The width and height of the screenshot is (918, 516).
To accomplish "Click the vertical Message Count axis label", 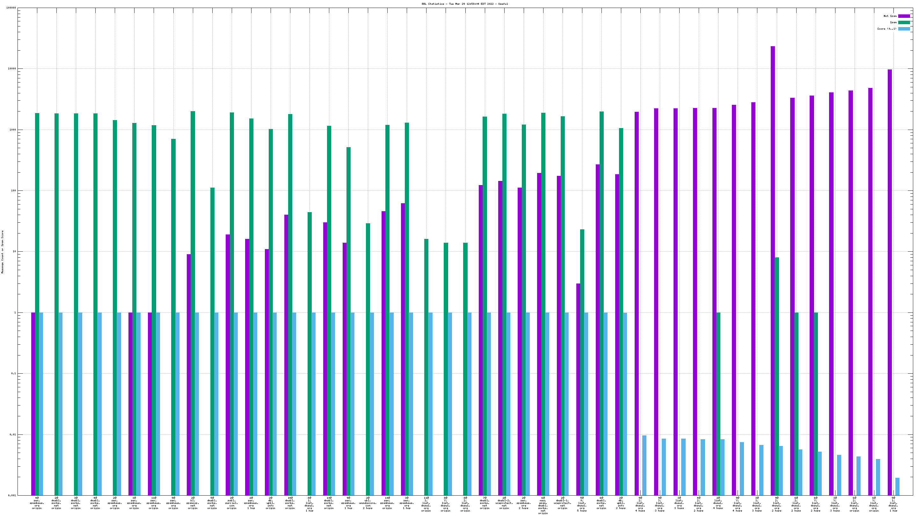I will 3,251.
